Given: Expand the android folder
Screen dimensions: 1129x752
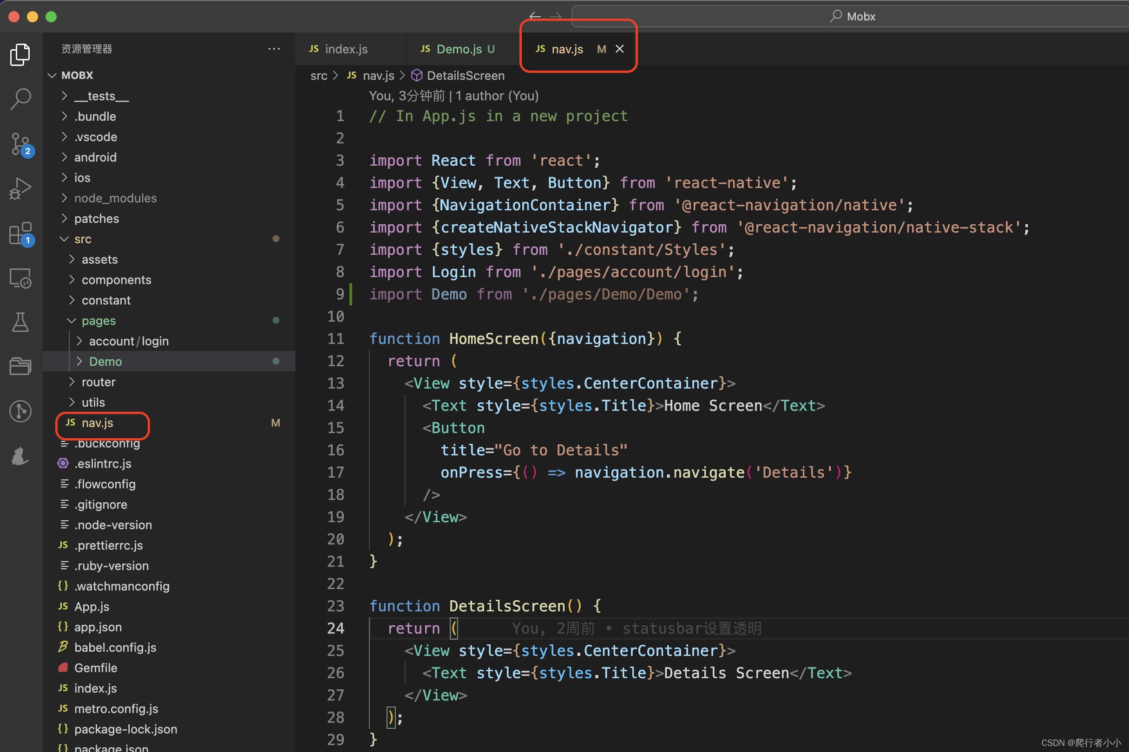Looking at the screenshot, I should point(95,157).
